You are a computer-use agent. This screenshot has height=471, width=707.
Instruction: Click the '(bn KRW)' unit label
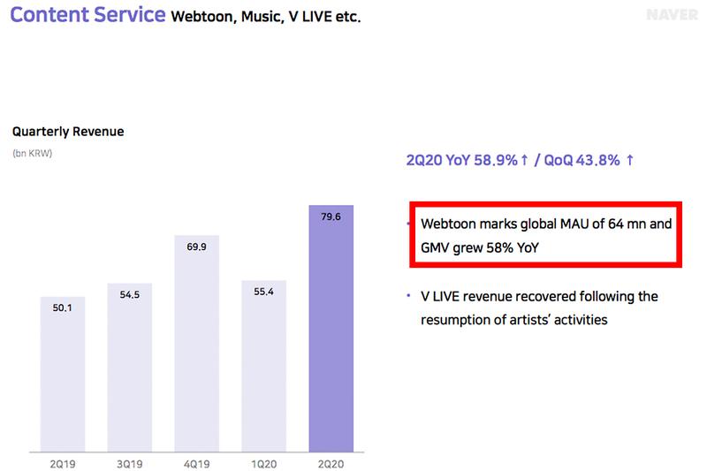click(33, 153)
